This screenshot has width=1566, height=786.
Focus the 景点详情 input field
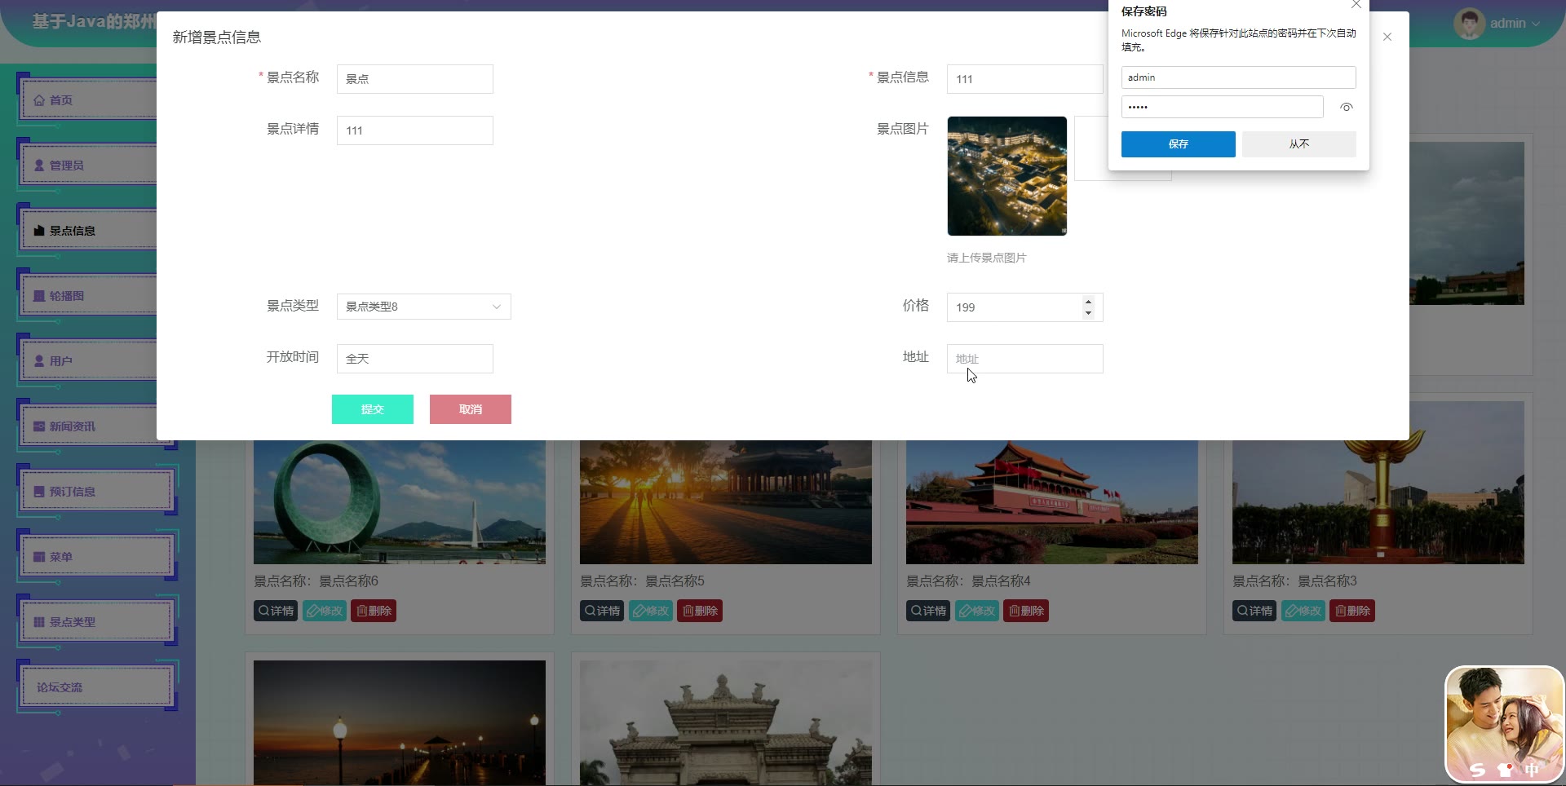[x=415, y=130]
